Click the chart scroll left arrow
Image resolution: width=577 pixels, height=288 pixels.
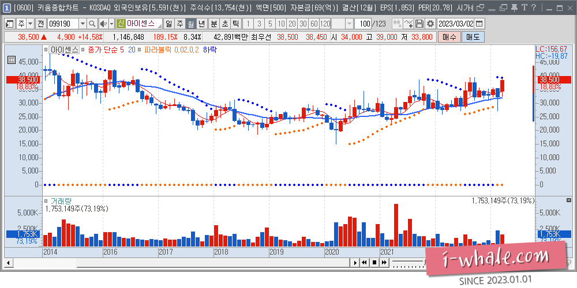tap(9, 262)
